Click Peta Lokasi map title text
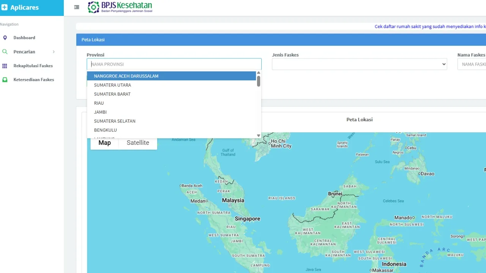Image resolution: width=486 pixels, height=273 pixels. pos(359,119)
